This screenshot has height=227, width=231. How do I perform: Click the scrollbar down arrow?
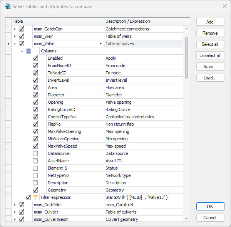point(186,219)
